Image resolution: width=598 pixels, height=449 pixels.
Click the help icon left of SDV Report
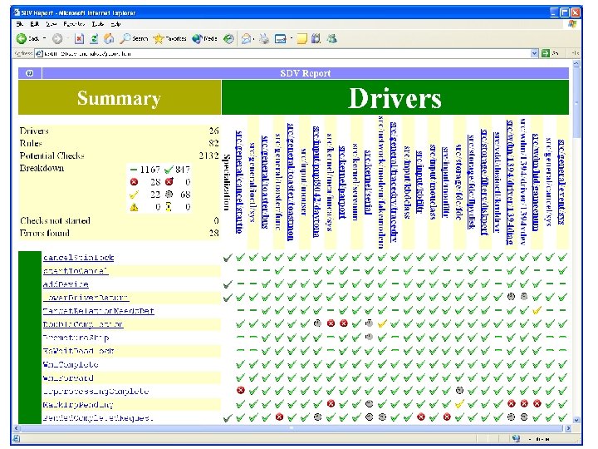coord(29,73)
